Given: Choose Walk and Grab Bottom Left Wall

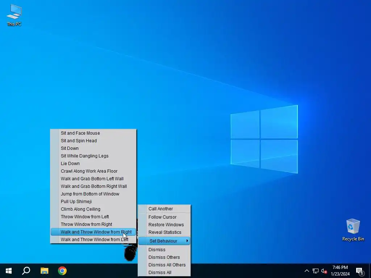Looking at the screenshot, I should tap(93, 179).
